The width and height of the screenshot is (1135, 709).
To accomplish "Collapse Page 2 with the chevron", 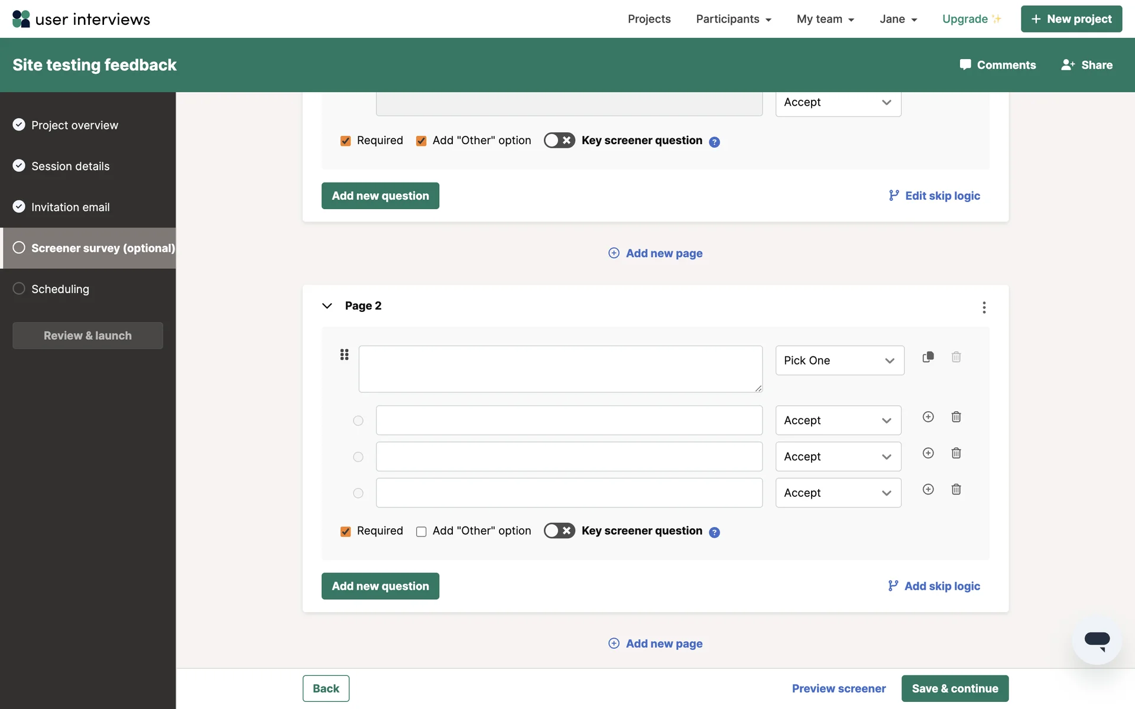I will pos(327,306).
